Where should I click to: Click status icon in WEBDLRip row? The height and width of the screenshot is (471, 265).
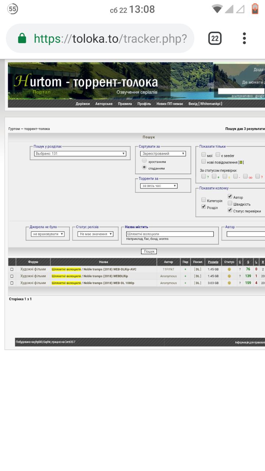coord(229,276)
